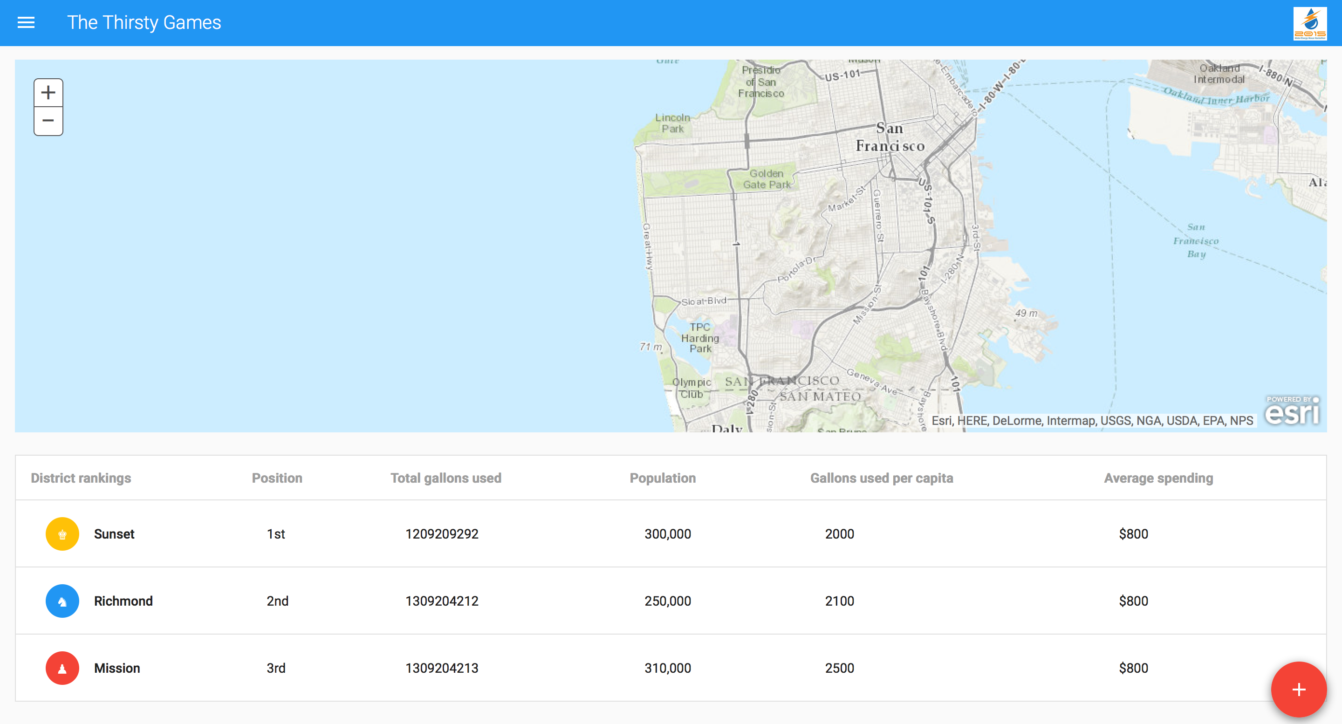Click the 2015 hackathon logo icon
The width and height of the screenshot is (1342, 724).
(x=1310, y=23)
